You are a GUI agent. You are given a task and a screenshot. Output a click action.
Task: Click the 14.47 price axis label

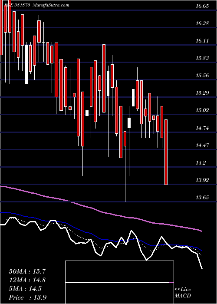click(202, 145)
